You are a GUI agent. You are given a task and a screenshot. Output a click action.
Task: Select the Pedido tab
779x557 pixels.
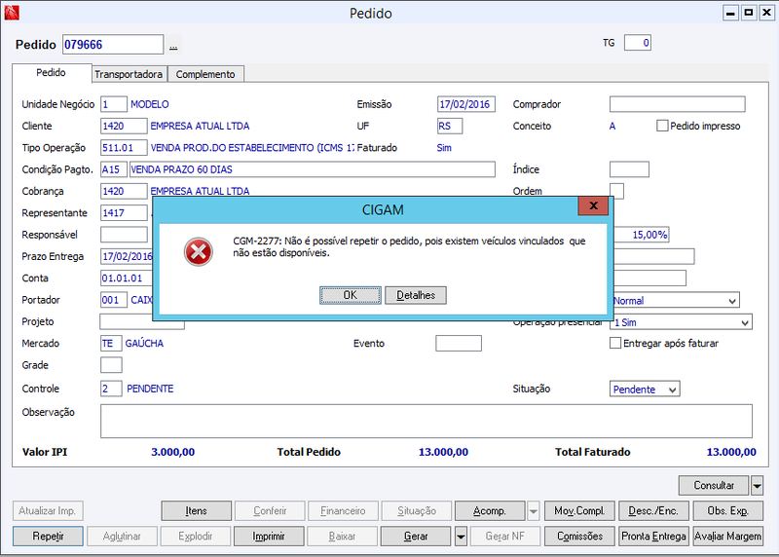click(x=52, y=72)
